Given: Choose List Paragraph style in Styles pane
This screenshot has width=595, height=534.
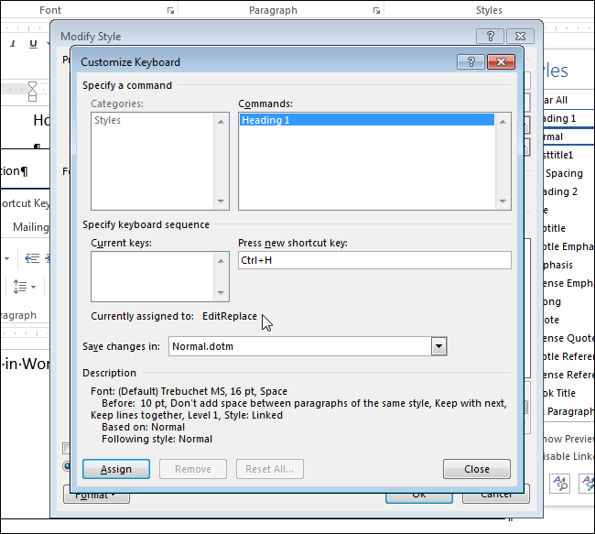Looking at the screenshot, I should 568,411.
